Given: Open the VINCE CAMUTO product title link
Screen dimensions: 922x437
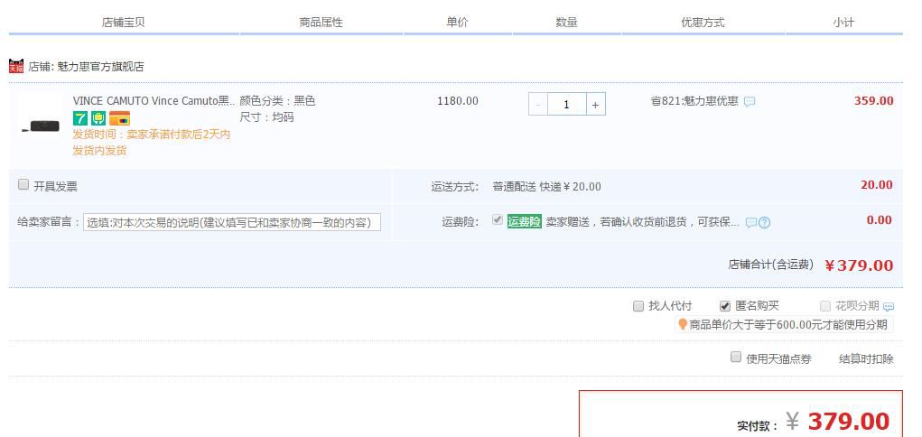Looking at the screenshot, I should (154, 101).
